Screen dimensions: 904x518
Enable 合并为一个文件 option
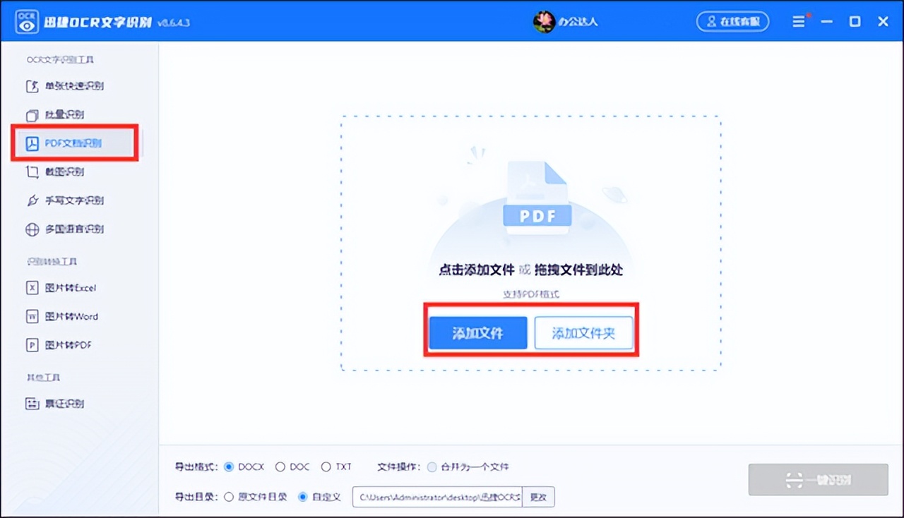coord(432,467)
